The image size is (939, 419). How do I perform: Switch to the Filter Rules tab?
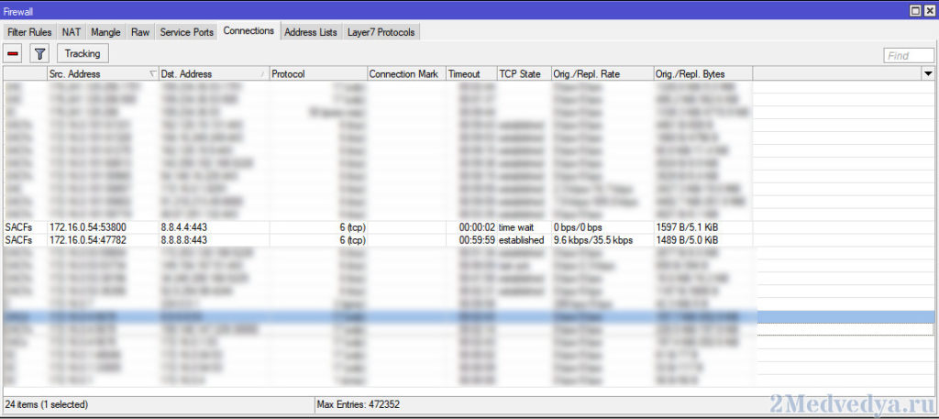[x=29, y=32]
